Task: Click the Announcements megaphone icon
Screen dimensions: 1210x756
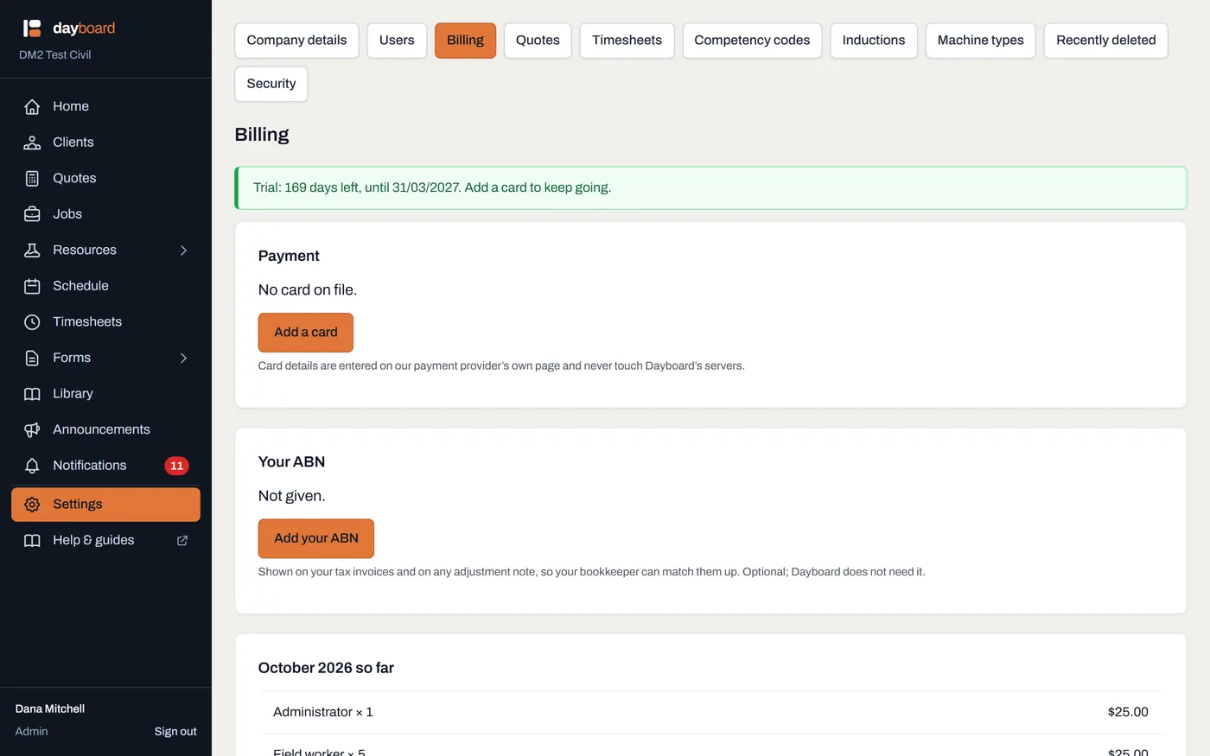Action: click(x=32, y=429)
